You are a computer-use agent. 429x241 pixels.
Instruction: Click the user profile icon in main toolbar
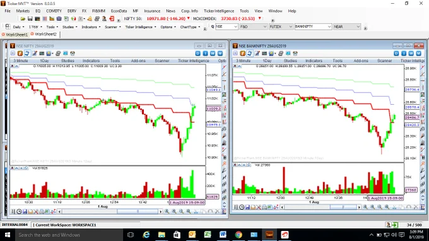(x=104, y=18)
